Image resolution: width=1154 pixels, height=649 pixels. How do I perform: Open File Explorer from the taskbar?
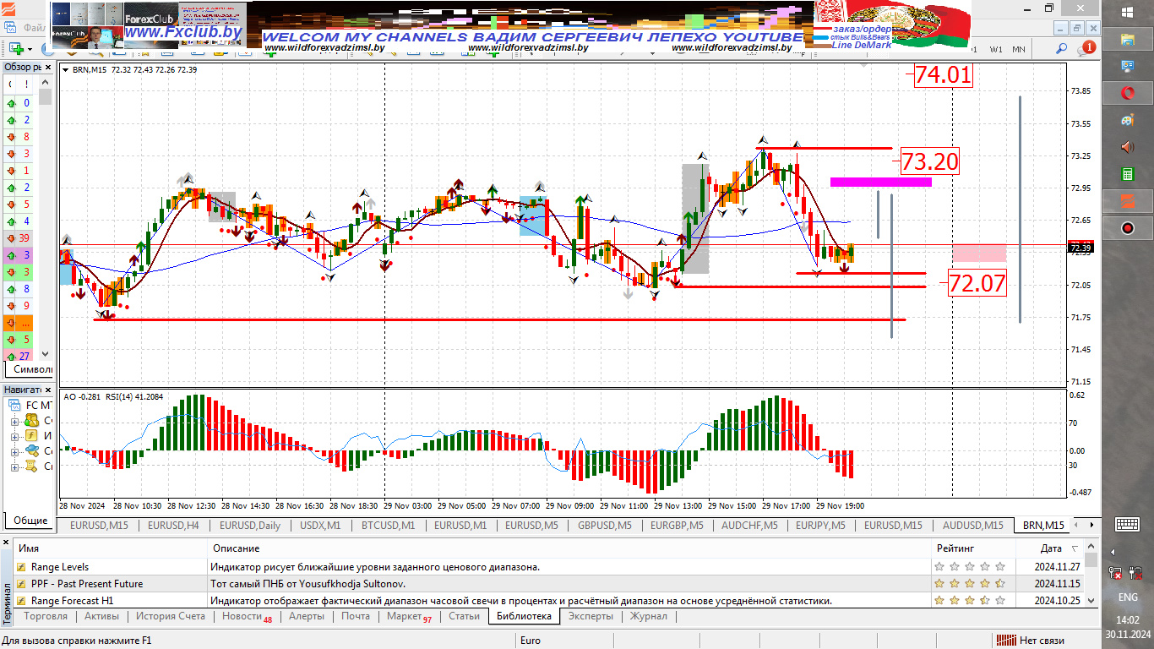point(1127,39)
